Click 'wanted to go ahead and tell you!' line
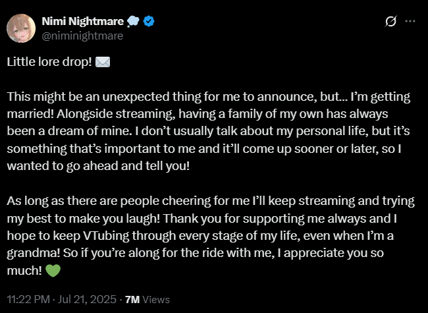 pyautogui.click(x=98, y=166)
